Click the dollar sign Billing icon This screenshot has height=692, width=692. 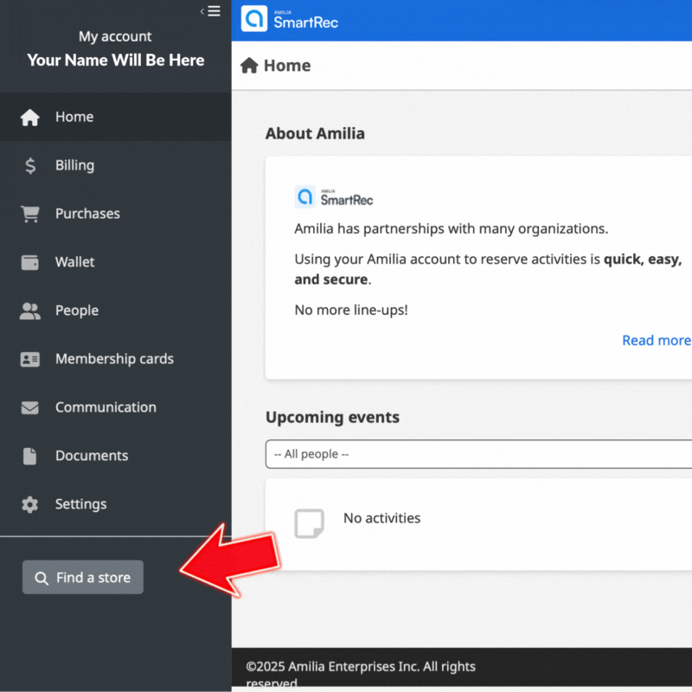coord(30,166)
